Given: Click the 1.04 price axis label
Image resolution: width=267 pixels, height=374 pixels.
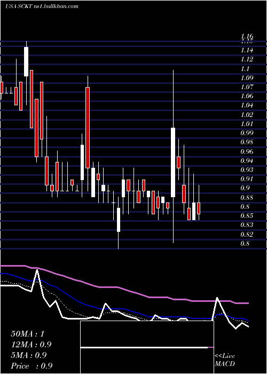Looking at the screenshot, I should pyautogui.click(x=247, y=105).
